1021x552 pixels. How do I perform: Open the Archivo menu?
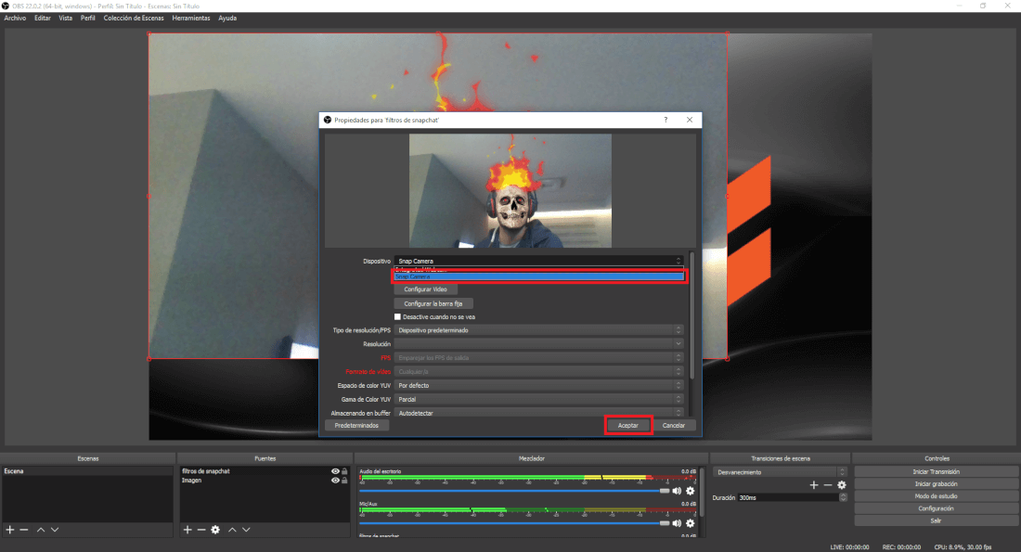[x=15, y=19]
